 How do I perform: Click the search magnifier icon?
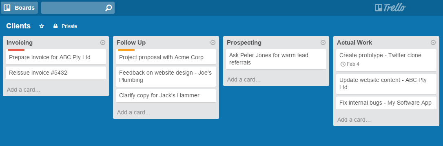tap(109, 8)
